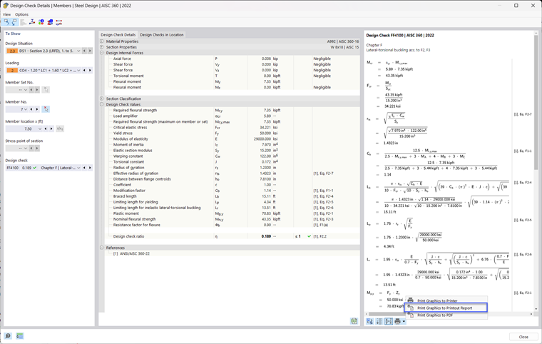Click scroll-down arrow of formula panel
The height and width of the screenshot is (344, 542).
pos(536,309)
